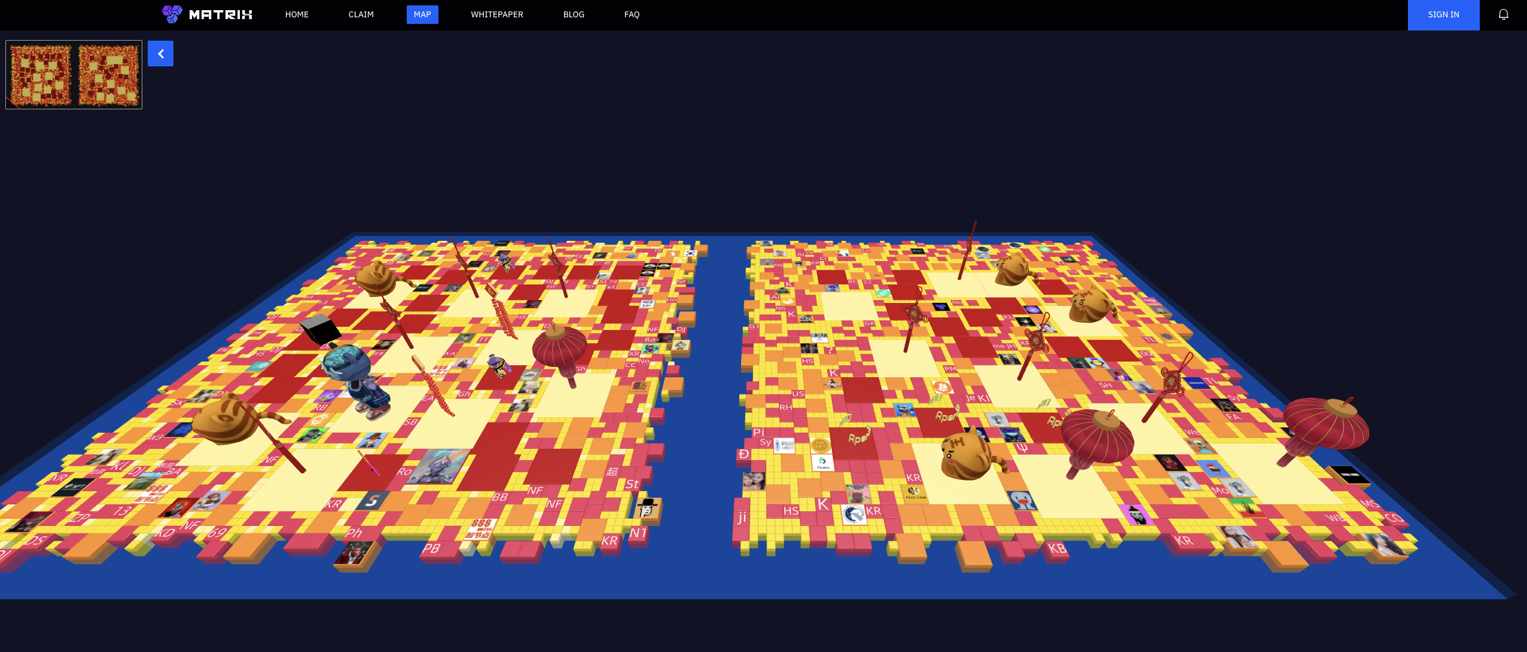Click the right minimap thumbnail
Screen dimensions: 1527x652
click(108, 75)
